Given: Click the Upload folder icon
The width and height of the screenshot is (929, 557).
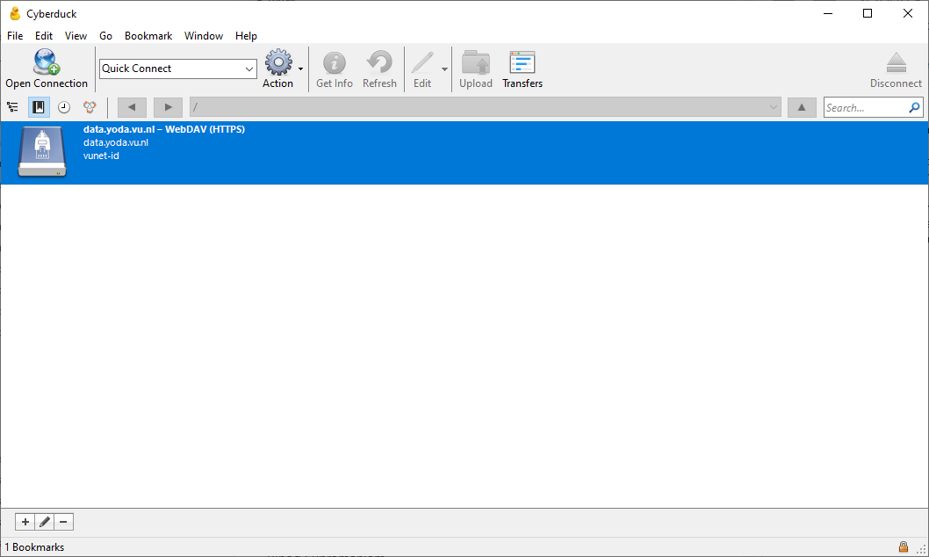Looking at the screenshot, I should (476, 63).
